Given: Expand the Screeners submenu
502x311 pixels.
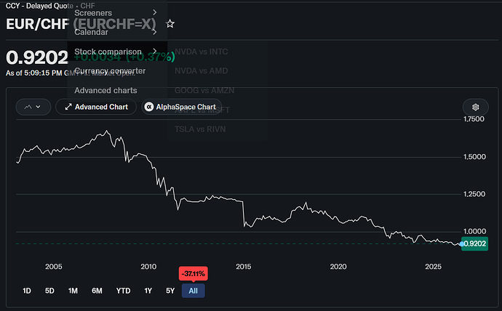Looking at the screenshot, I should [x=117, y=13].
